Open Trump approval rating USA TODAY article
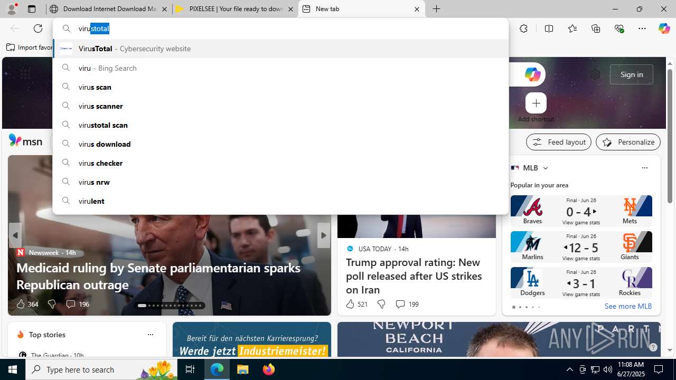Image resolution: width=676 pixels, height=380 pixels. [414, 276]
